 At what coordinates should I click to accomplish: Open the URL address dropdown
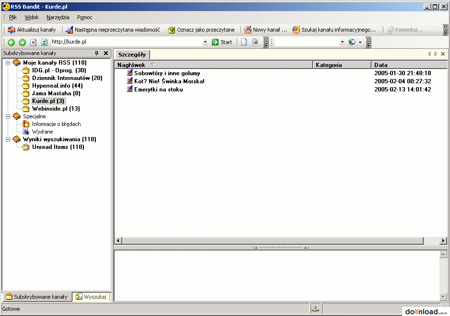point(205,42)
